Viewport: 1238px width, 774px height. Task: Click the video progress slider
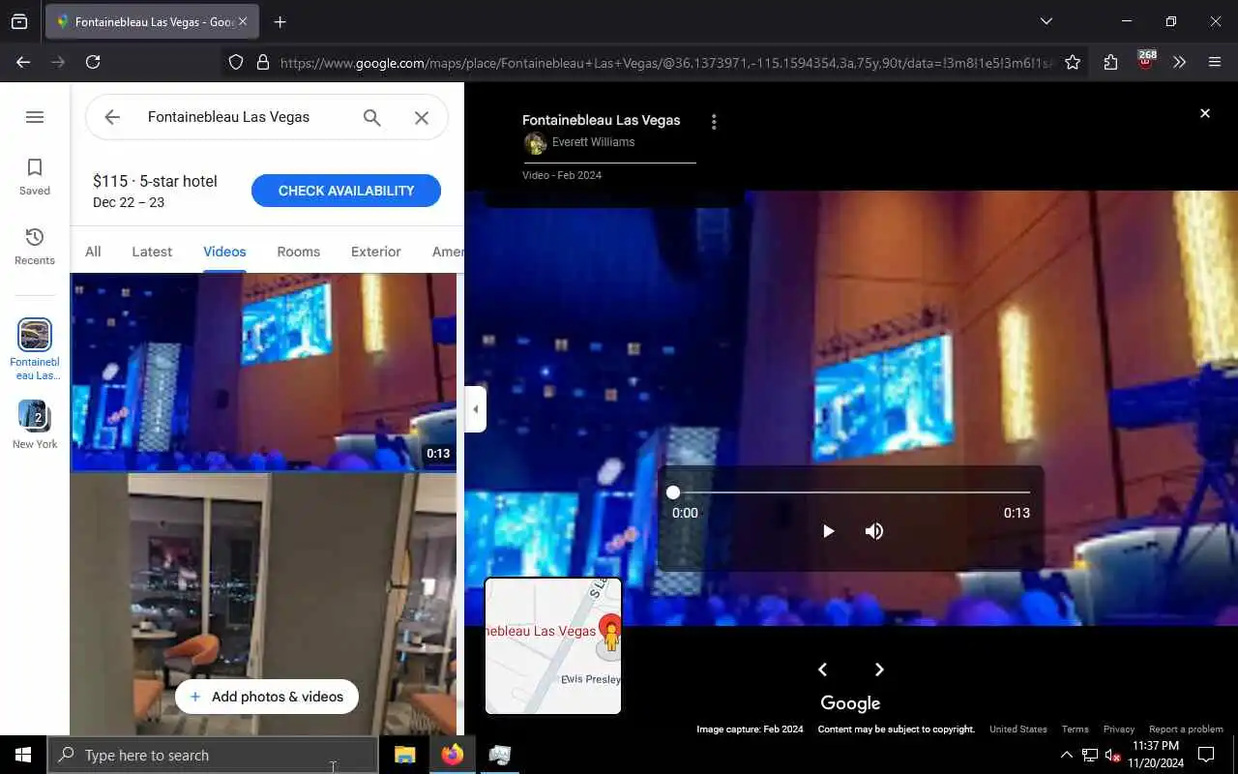(x=851, y=492)
